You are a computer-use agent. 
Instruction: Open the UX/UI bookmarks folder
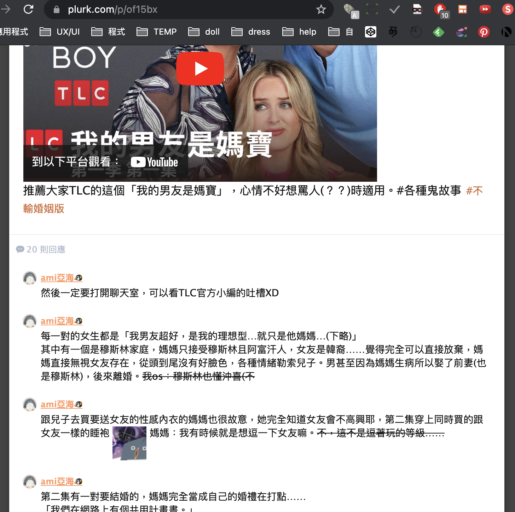pyautogui.click(x=60, y=32)
